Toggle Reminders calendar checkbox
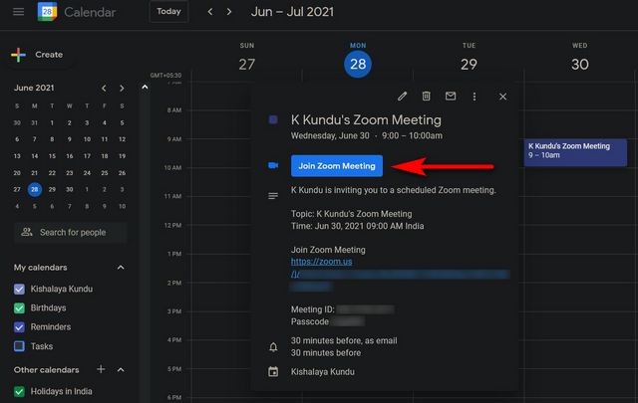Image resolution: width=638 pixels, height=403 pixels. tap(19, 327)
